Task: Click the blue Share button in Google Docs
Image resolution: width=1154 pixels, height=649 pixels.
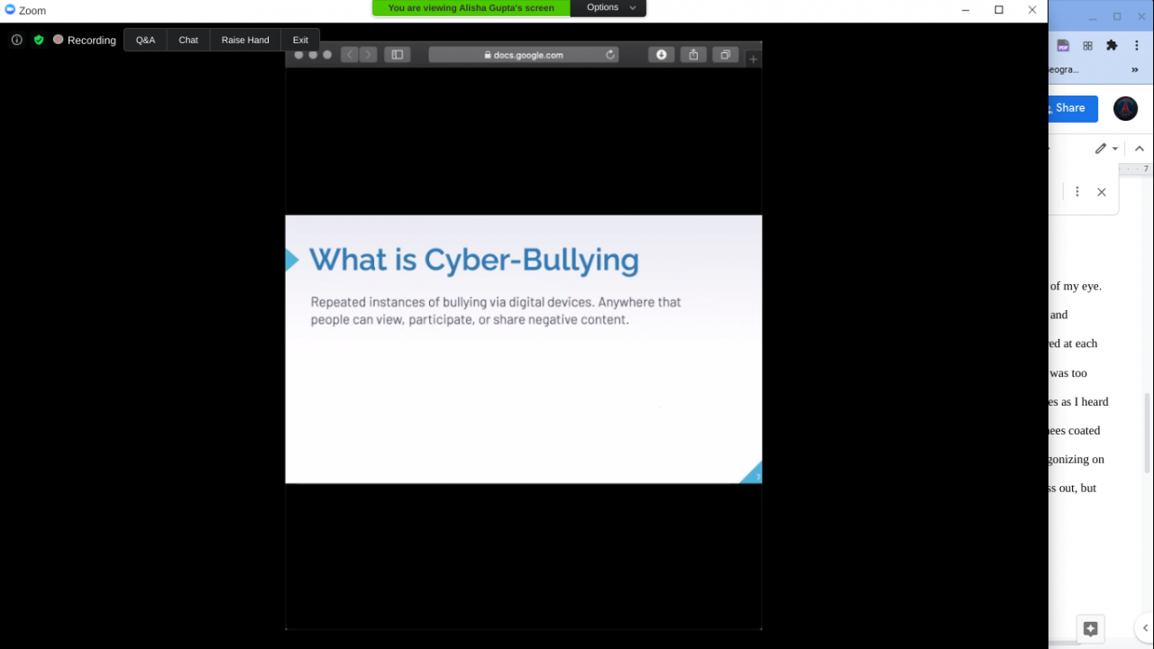Action: 1073,108
